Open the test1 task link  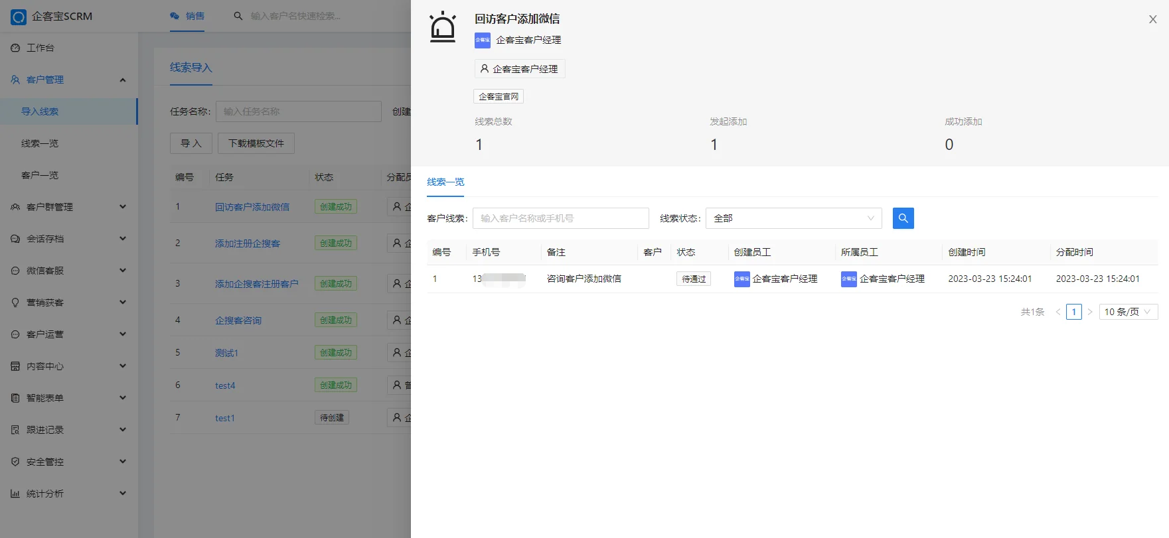coord(225,418)
